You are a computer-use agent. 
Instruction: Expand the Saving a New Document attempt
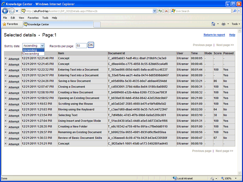(x=6, y=81)
